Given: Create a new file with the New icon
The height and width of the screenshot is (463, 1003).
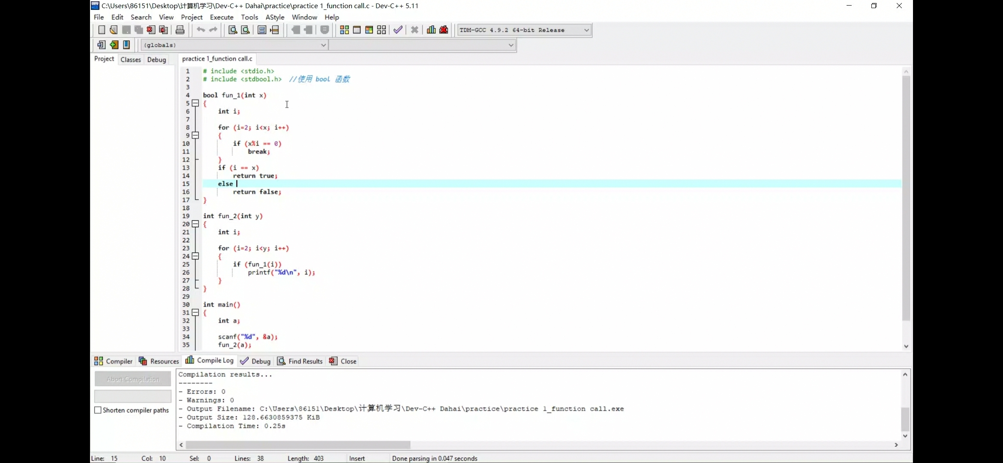Looking at the screenshot, I should 102,30.
